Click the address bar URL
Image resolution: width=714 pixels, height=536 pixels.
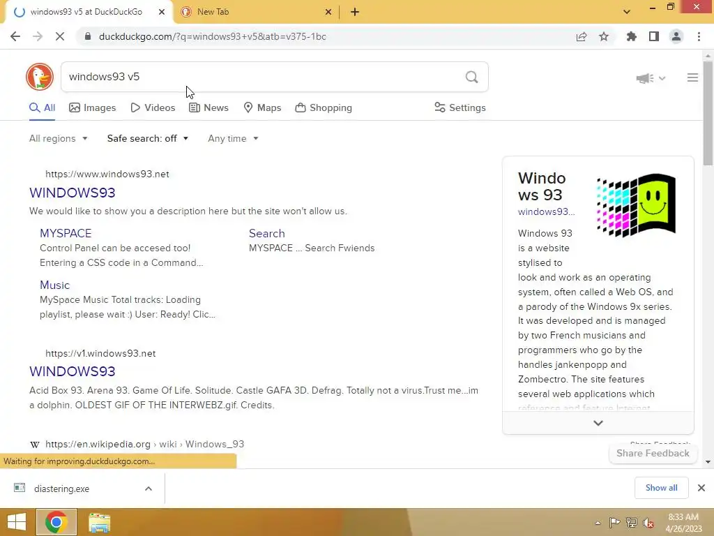[x=212, y=36]
